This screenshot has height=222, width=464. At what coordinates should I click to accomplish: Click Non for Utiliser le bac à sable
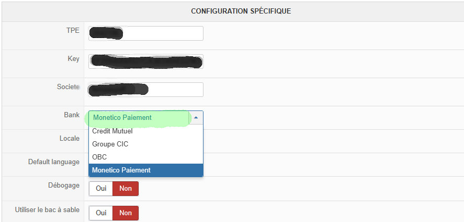pos(126,213)
